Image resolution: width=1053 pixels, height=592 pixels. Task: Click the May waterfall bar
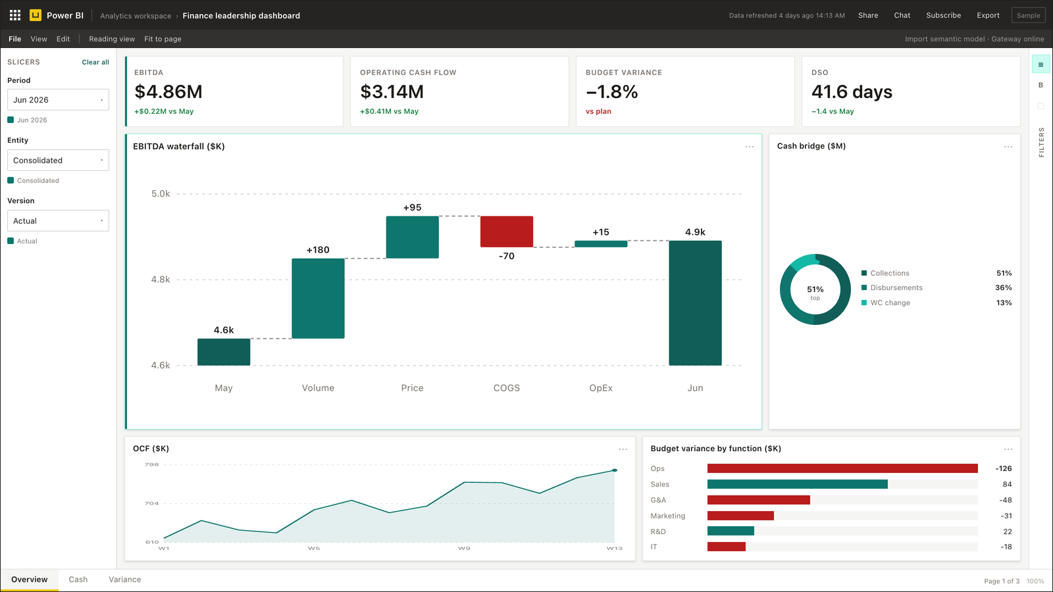point(224,352)
